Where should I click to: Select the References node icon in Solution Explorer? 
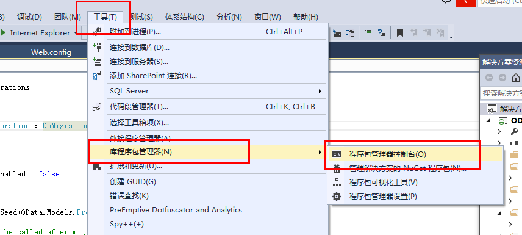514,143
